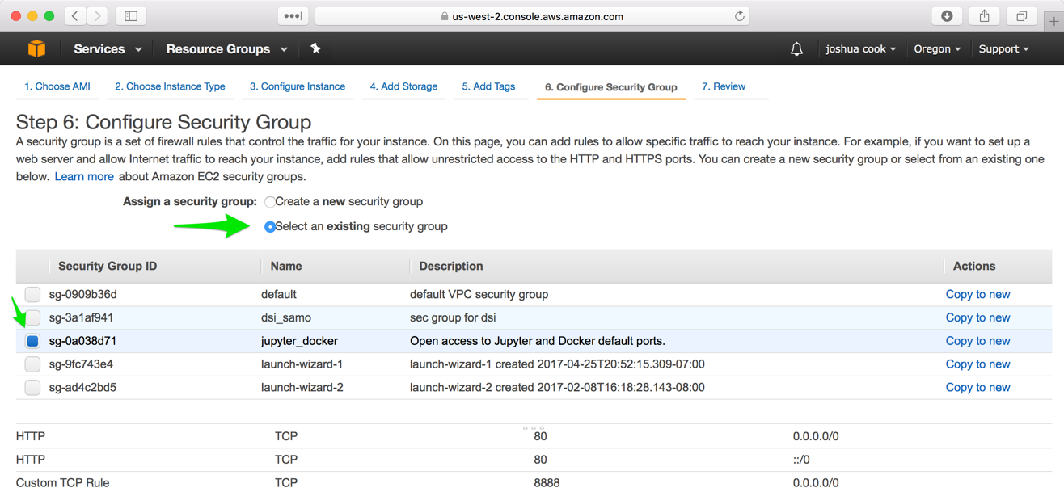Select the 'sg-0a038d71' ID text

[81, 341]
